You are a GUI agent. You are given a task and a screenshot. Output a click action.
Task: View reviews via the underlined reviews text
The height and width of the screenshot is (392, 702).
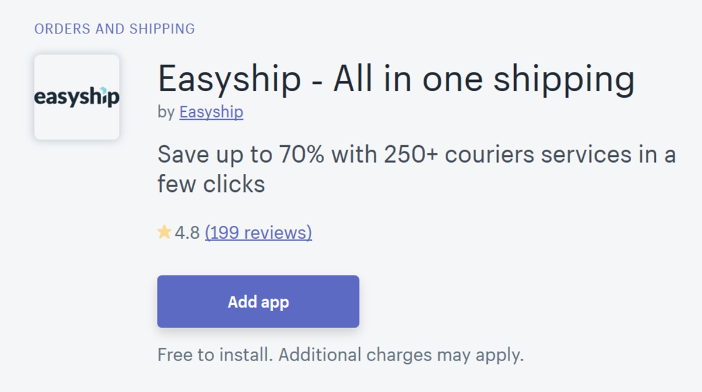pos(258,232)
